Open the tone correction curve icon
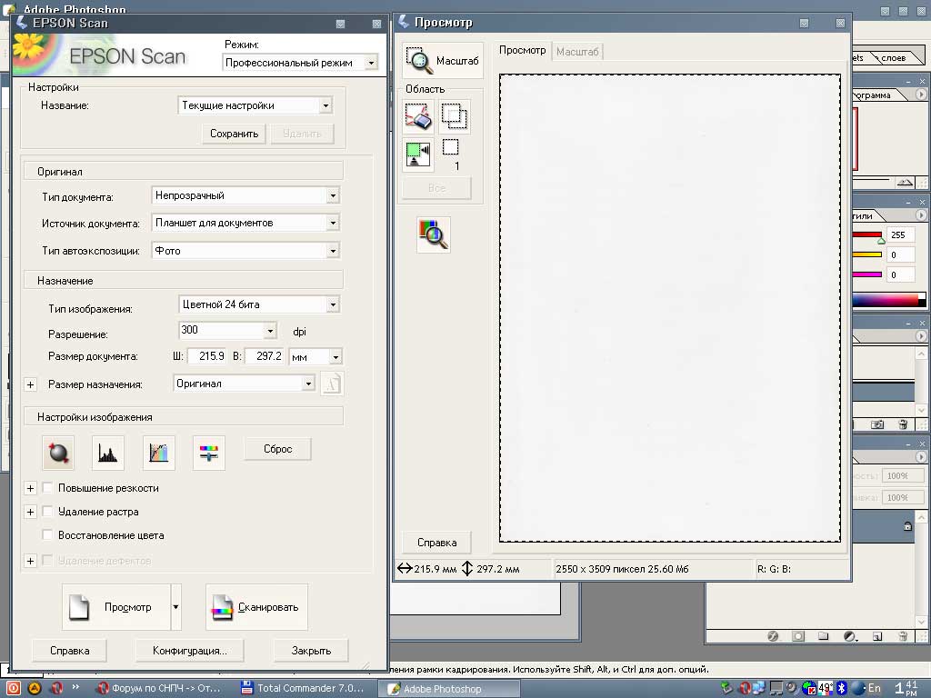 158,453
